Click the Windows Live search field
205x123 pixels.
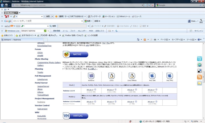[x=33, y=31]
